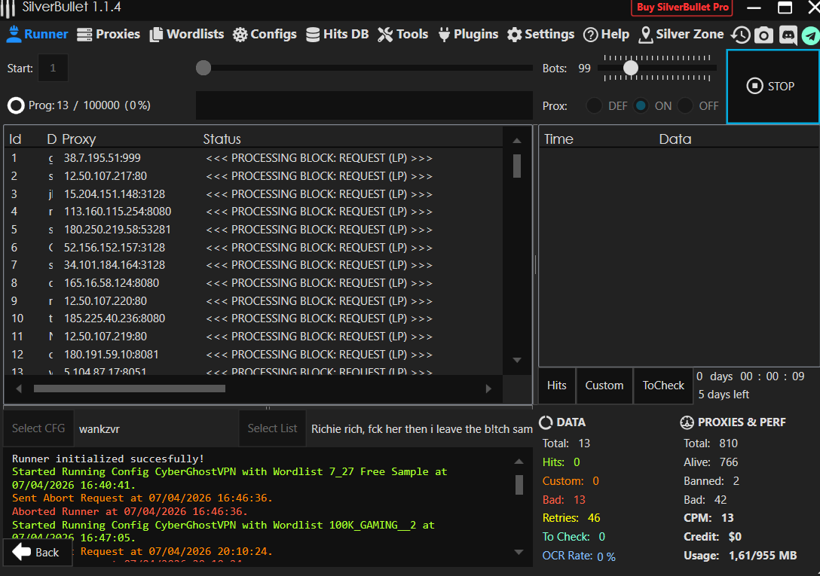
Task: Click the camera screenshot icon
Action: (x=764, y=35)
